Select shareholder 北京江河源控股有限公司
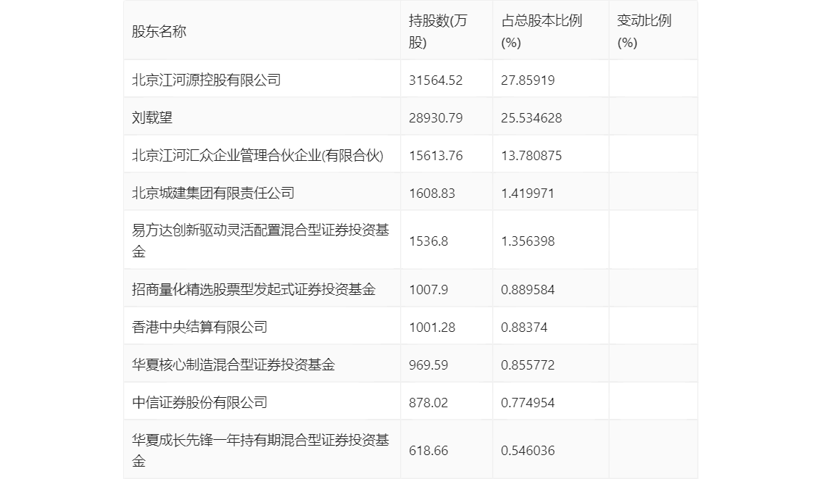Screen dimensions: 822x479 [207, 80]
